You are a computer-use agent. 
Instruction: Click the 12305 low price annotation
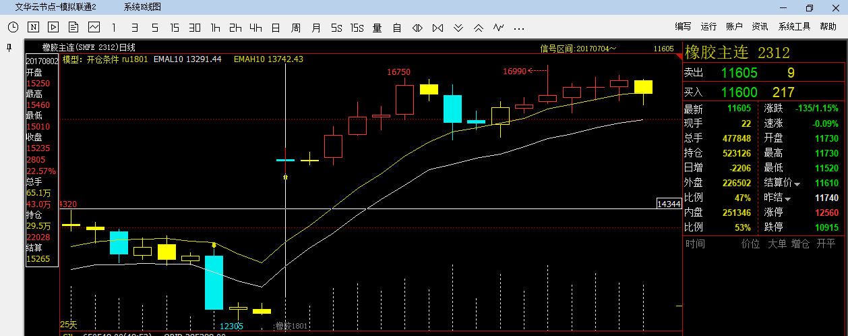pos(231,326)
